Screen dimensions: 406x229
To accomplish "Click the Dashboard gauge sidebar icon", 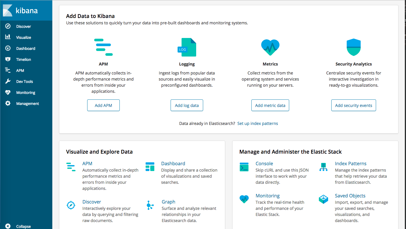I will 8,48.
